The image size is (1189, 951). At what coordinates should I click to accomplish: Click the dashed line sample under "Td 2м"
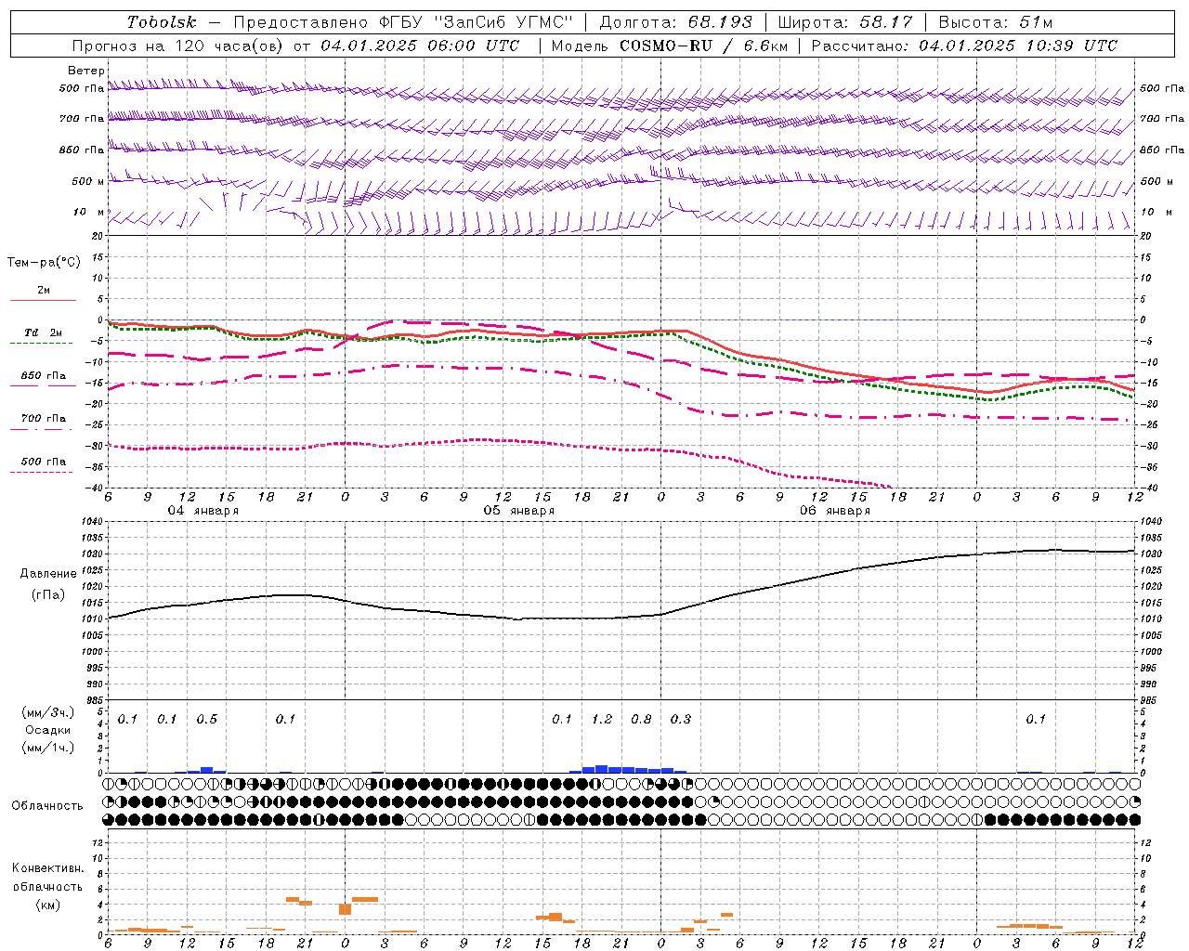point(41,344)
